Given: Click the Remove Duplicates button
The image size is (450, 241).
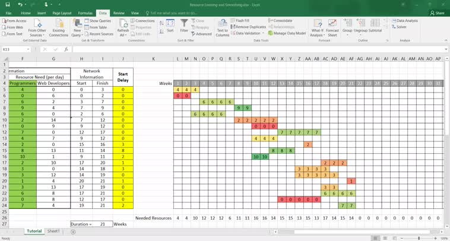Looking at the screenshot, I should [x=249, y=27].
